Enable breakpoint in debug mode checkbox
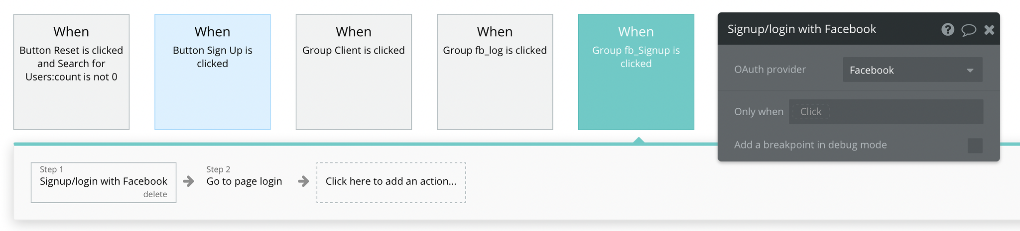1020x231 pixels. point(975,146)
